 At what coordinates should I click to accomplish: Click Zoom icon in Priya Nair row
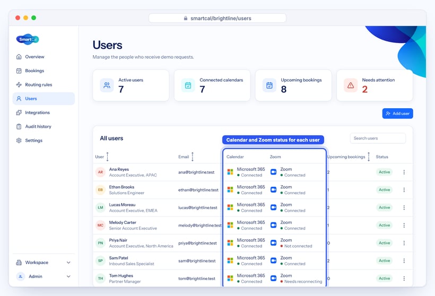click(x=274, y=243)
